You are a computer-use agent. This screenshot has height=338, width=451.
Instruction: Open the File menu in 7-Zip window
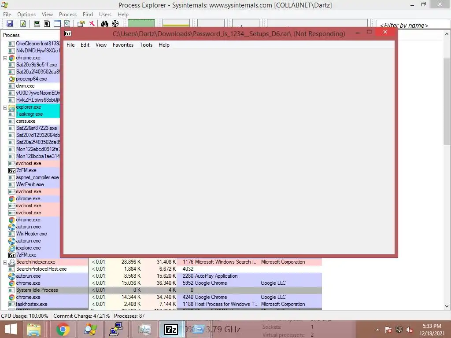coord(70,45)
